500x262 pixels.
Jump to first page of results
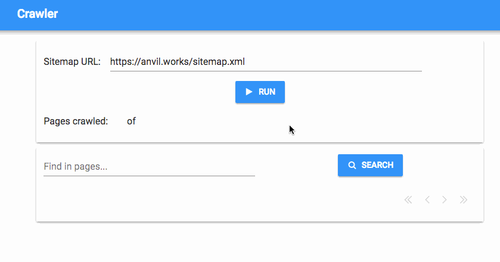pyautogui.click(x=408, y=200)
